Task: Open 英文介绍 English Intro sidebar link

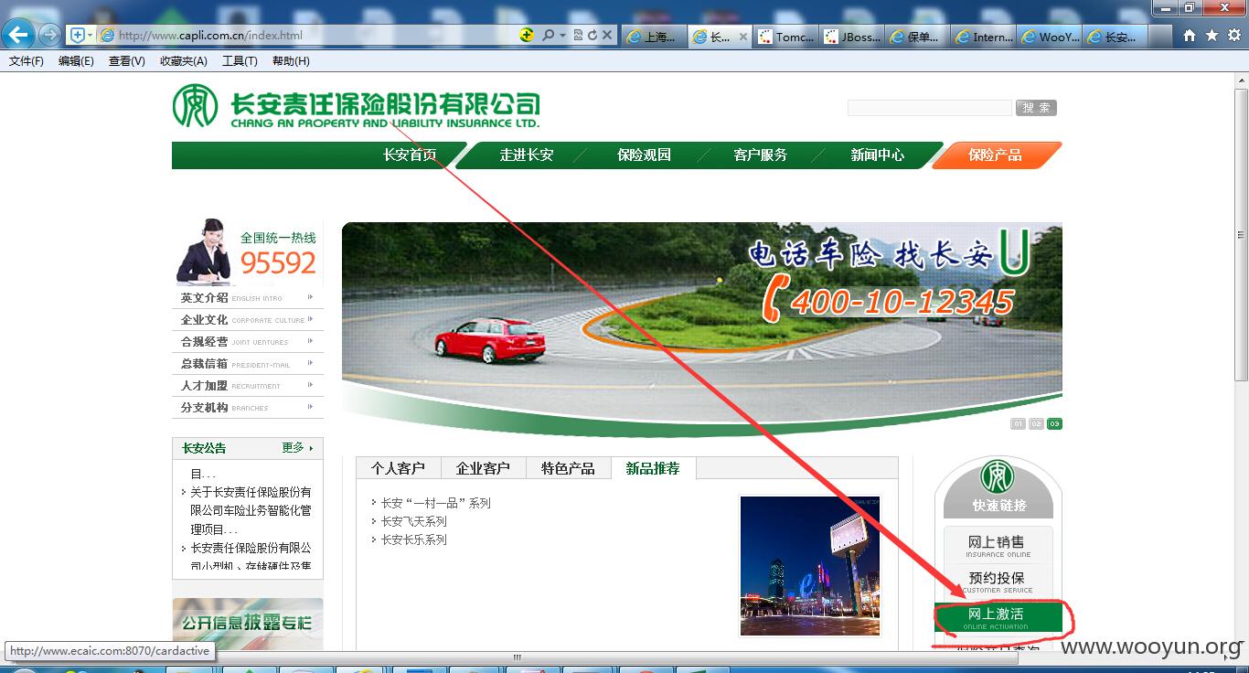Action: (248, 298)
